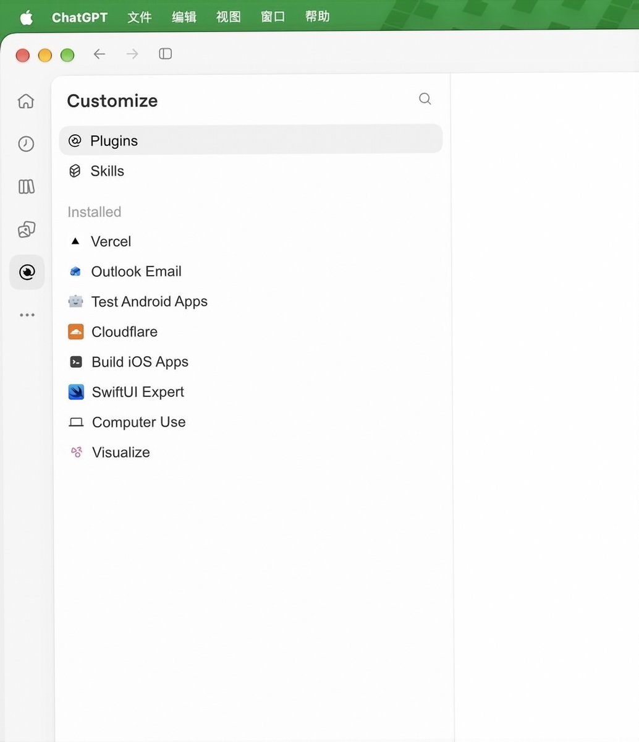Click the Vercel triangle icon
Viewport: 639px width, 742px height.
[75, 242]
